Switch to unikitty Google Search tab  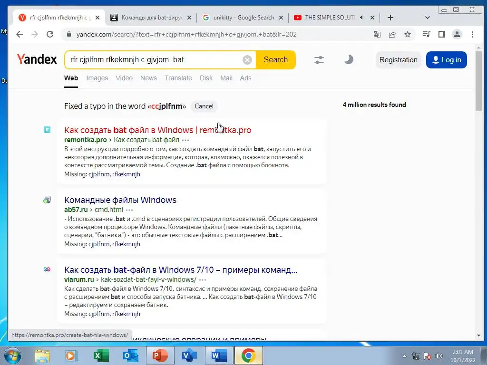tap(243, 18)
